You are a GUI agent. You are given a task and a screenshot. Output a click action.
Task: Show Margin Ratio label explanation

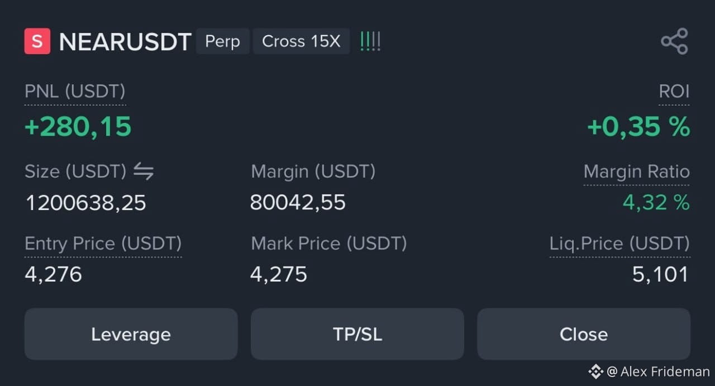click(637, 171)
